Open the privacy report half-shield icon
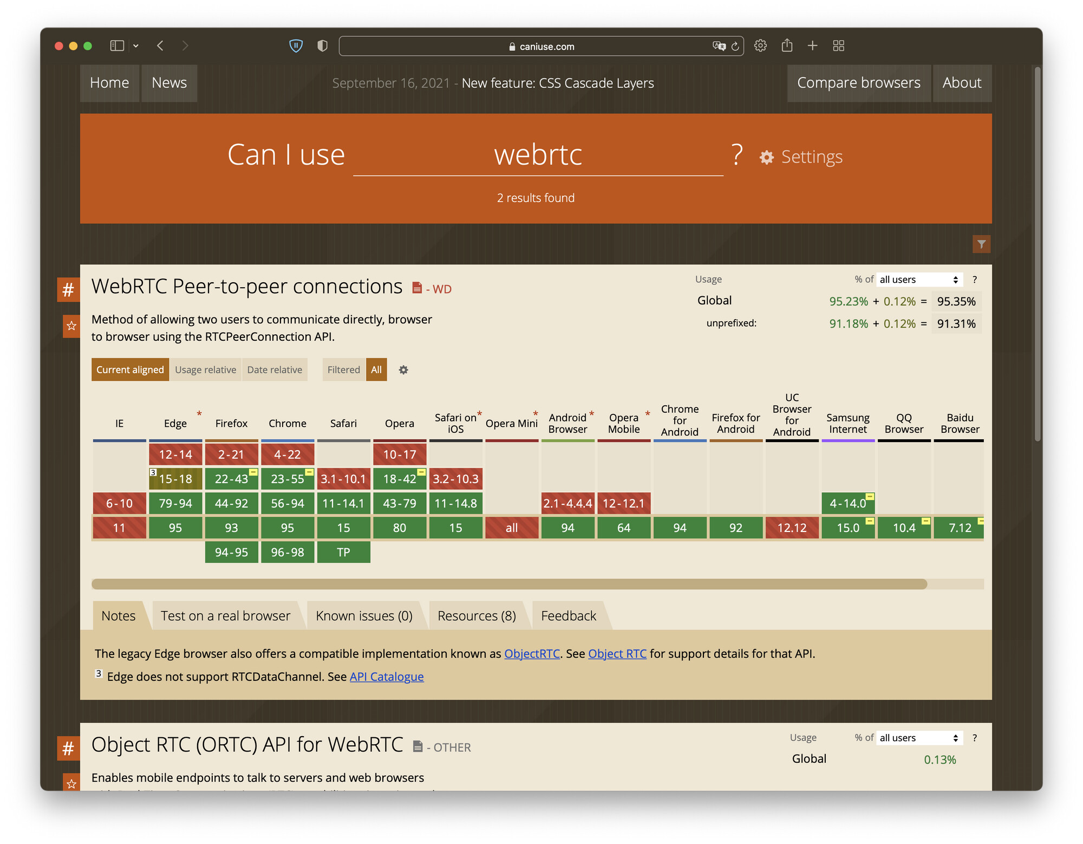1083x844 pixels. coord(322,46)
